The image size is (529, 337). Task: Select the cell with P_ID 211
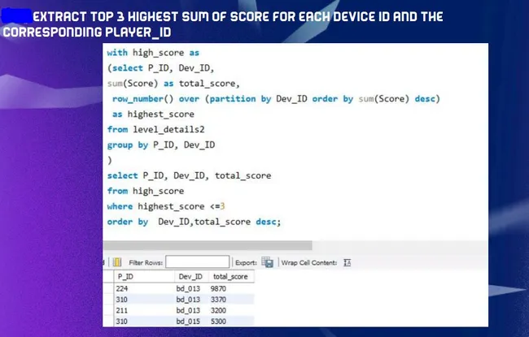coord(144,310)
